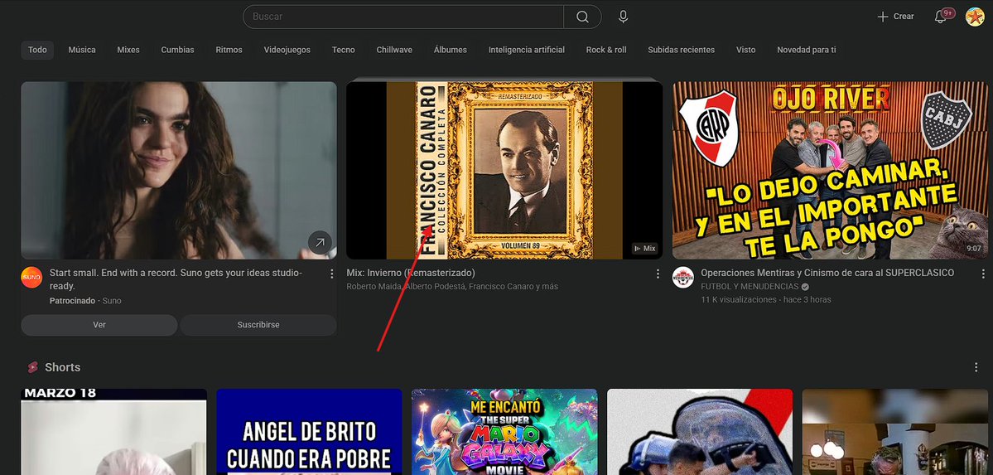Click the artists line 'Roberto Maida, Alberto Podestá'
993x475 pixels.
(x=452, y=287)
